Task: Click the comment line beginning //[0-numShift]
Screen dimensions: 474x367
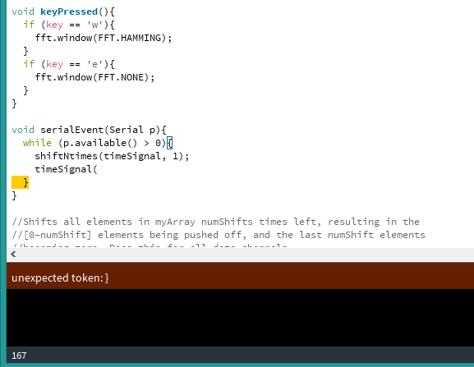Action: coord(219,235)
